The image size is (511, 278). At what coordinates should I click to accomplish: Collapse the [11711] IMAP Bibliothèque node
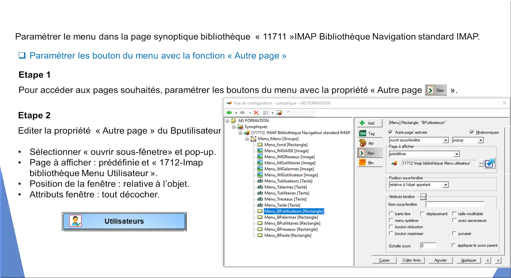(240, 133)
